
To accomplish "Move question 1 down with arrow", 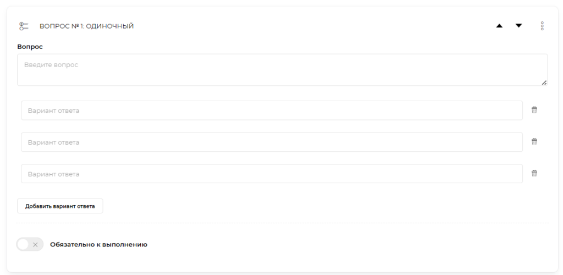I will point(518,26).
